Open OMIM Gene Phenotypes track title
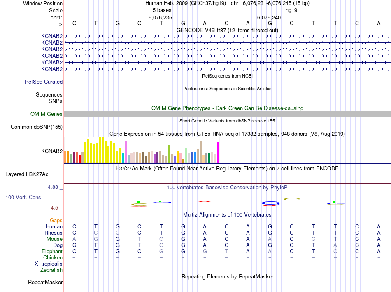Image resolution: width=391 pixels, height=292 pixels. point(227,108)
